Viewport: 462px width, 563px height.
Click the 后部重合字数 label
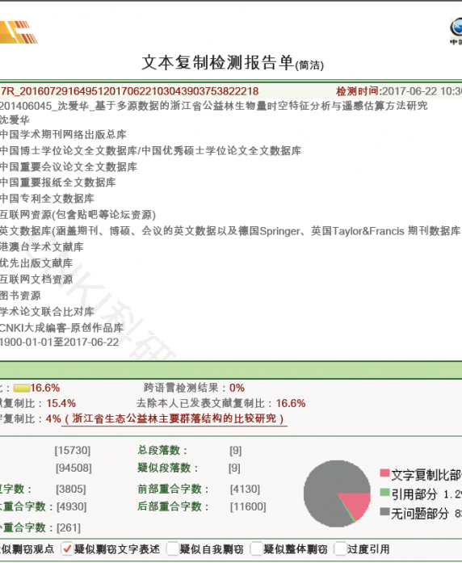click(174, 506)
